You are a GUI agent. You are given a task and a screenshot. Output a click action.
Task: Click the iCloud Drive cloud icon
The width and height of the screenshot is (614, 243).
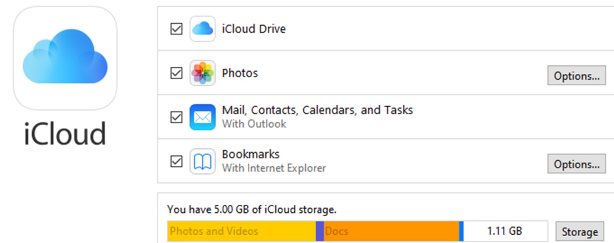pos(202,29)
